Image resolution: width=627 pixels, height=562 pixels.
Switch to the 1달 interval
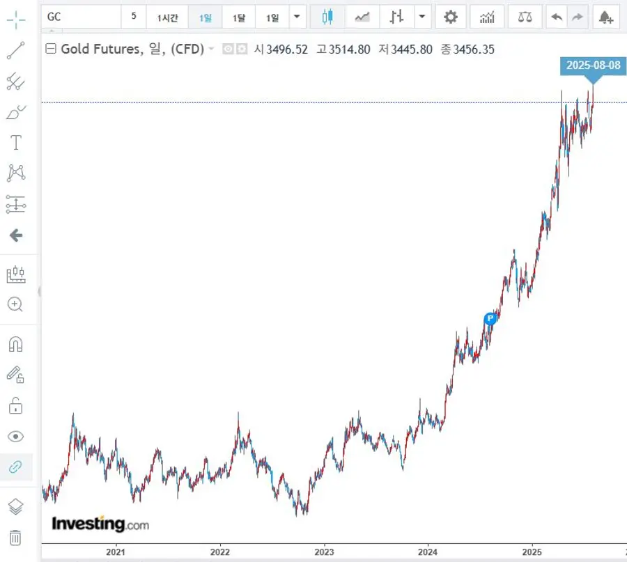coord(239,17)
